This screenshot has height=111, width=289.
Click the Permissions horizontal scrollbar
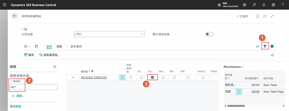click(236, 106)
